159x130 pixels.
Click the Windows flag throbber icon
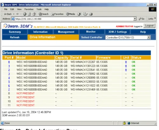point(153,9)
